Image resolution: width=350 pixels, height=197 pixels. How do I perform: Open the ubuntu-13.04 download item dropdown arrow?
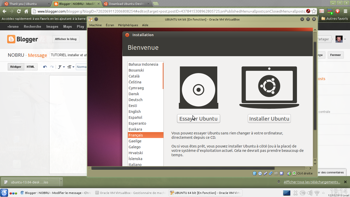(61, 182)
